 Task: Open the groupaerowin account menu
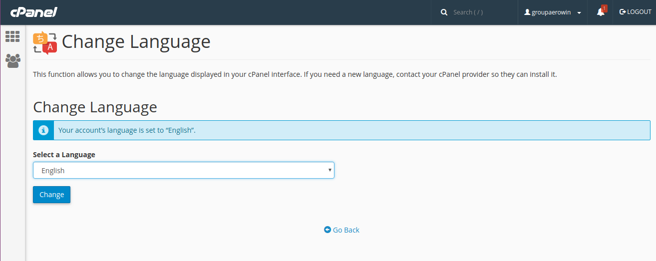551,12
